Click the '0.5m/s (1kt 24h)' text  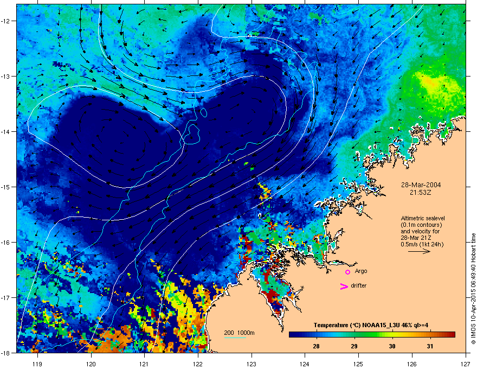tap(422, 244)
